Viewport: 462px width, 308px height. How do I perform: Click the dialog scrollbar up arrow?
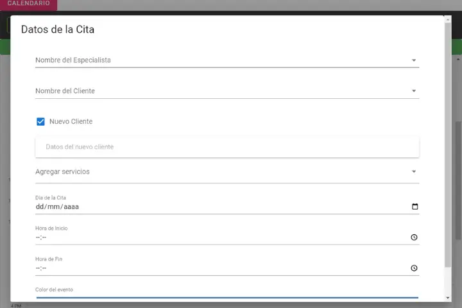coord(448,19)
